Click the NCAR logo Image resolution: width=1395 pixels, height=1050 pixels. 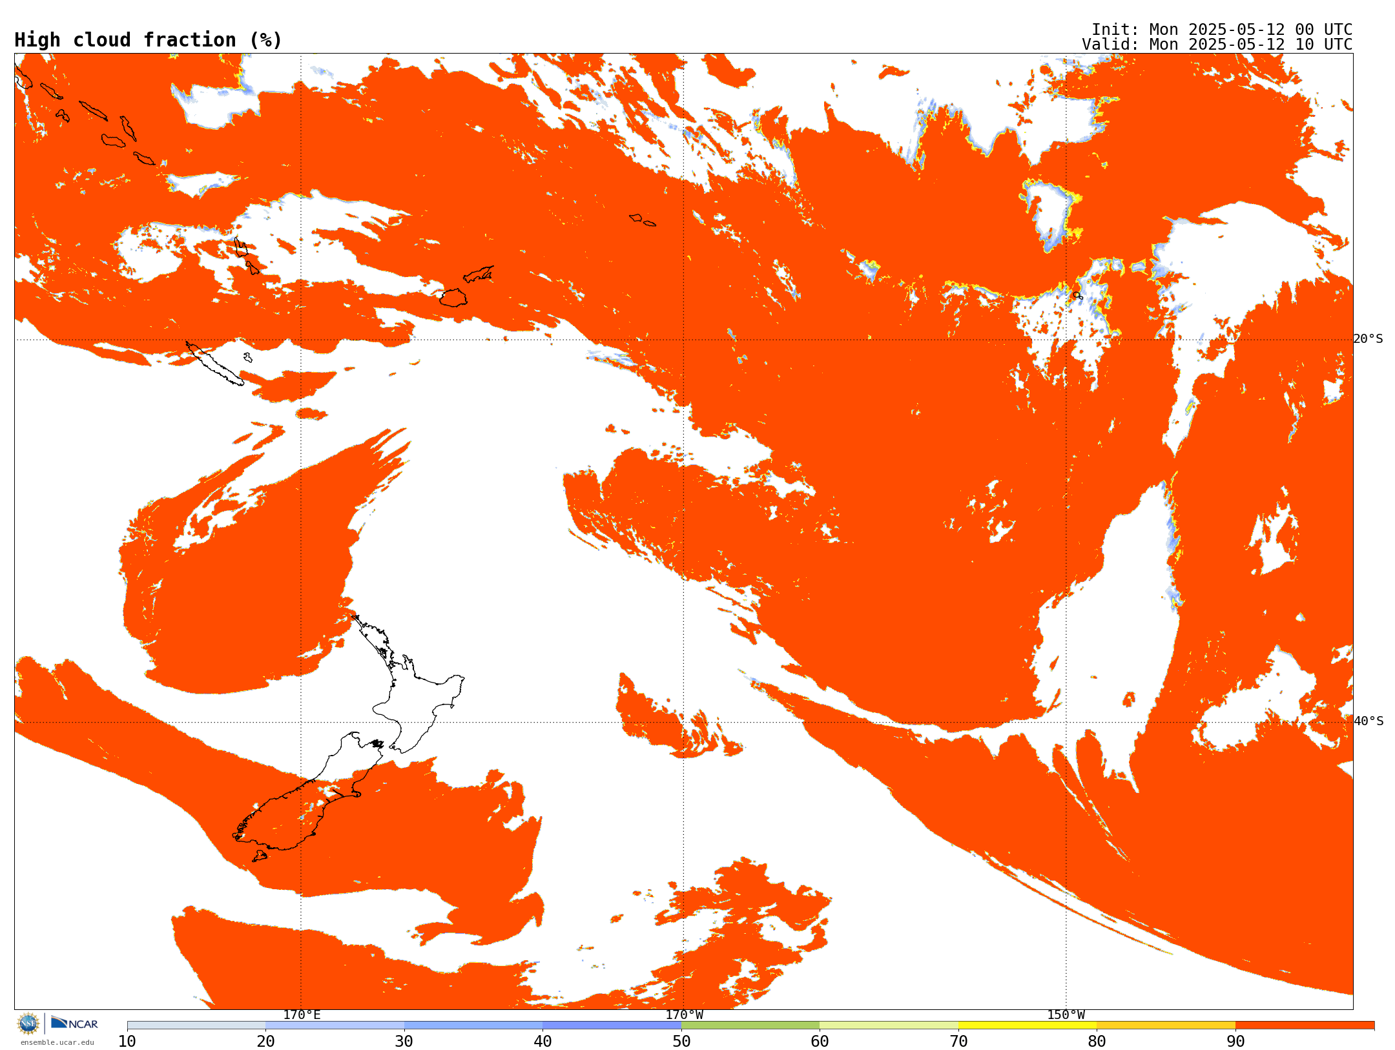(x=74, y=1023)
